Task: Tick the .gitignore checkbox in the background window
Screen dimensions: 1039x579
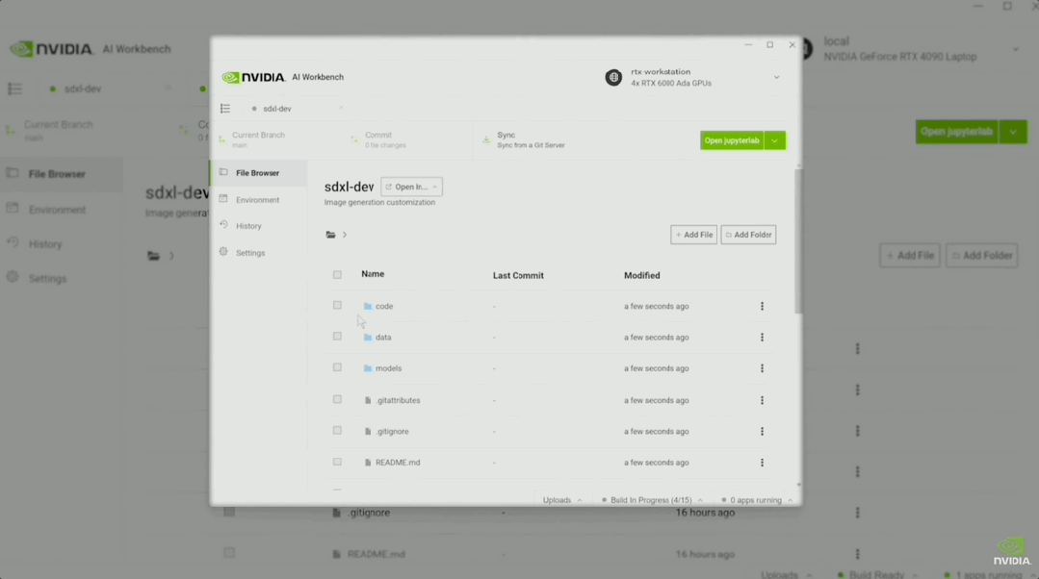Action: 229,513
